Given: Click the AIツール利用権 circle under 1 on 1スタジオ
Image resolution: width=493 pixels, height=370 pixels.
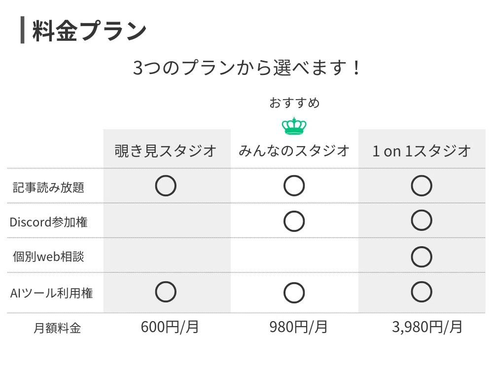Looking at the screenshot, I should coord(422,292).
